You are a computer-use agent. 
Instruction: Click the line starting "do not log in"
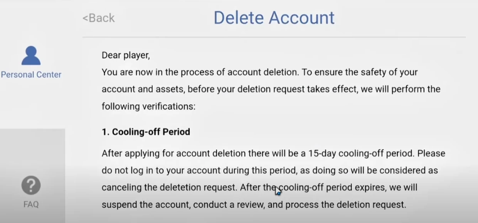tap(269, 170)
